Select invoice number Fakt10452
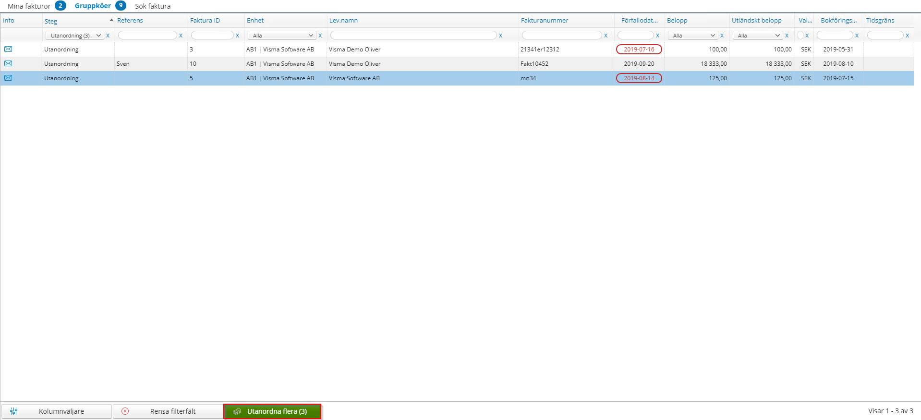Viewport: 921px width, 420px height. click(534, 64)
